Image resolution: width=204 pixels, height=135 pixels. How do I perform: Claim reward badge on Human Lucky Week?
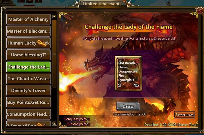[42, 43]
